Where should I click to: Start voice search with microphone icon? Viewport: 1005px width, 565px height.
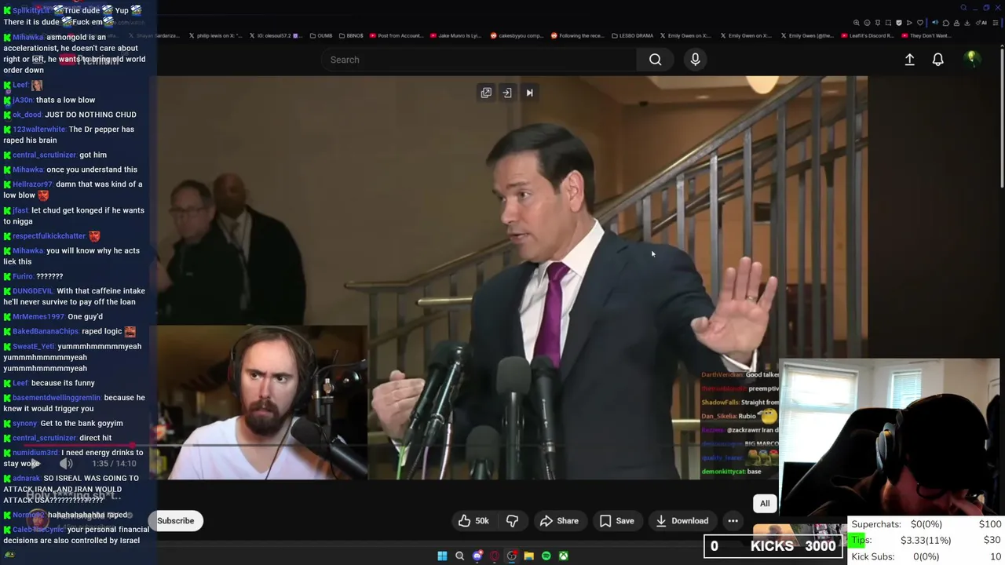pos(695,60)
